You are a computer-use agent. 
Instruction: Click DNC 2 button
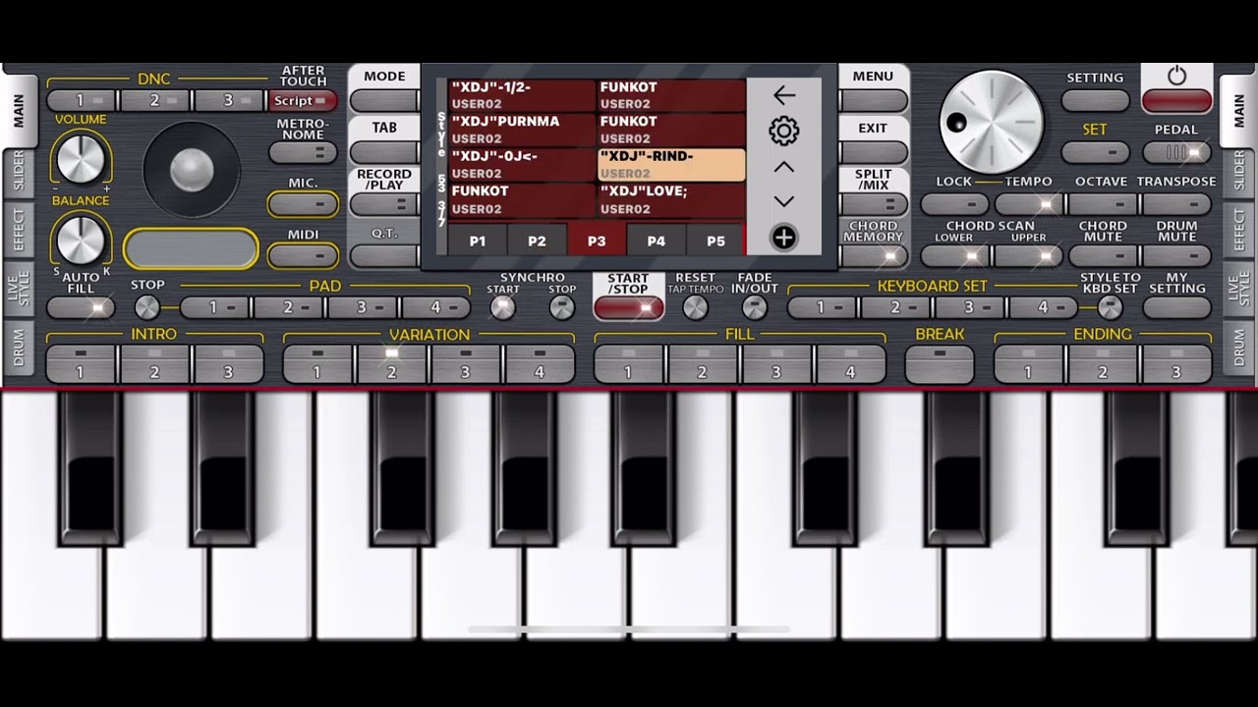point(155,101)
